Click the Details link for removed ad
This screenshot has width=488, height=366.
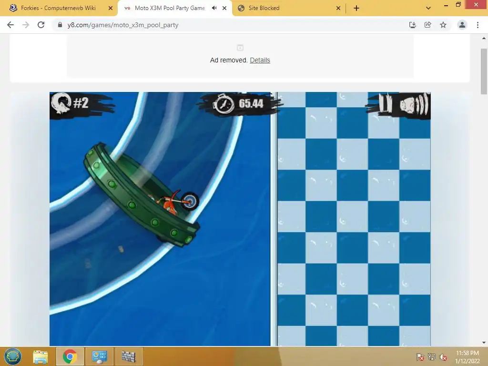[x=260, y=60]
